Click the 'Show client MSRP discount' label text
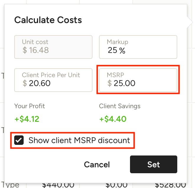 coord(79,140)
